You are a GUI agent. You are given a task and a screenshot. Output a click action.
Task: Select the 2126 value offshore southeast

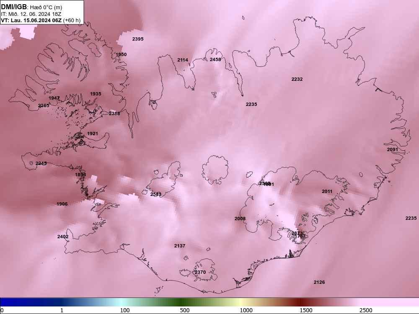click(x=319, y=282)
